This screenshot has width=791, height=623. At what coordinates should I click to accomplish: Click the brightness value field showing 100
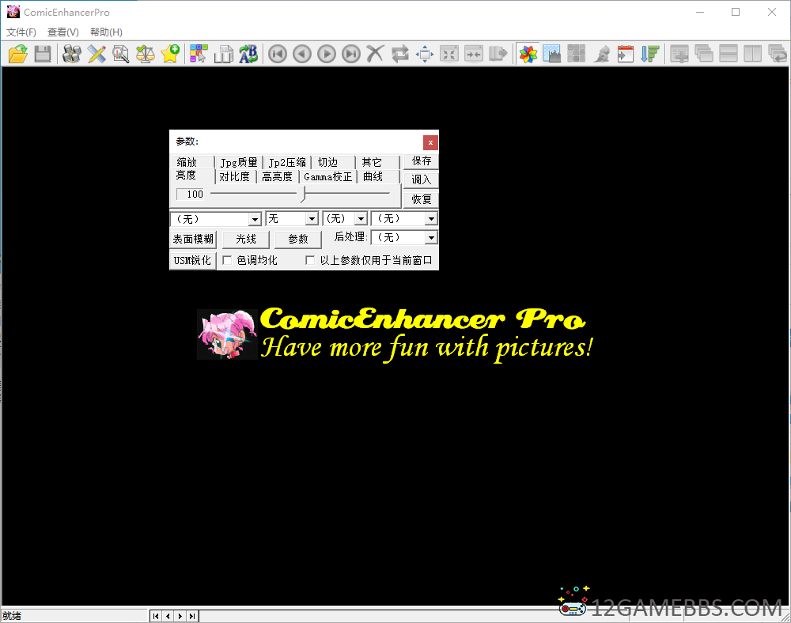pos(191,194)
